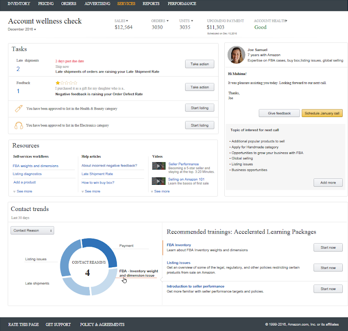Take action on Late shipments task
The image size is (348, 331).
click(x=199, y=64)
